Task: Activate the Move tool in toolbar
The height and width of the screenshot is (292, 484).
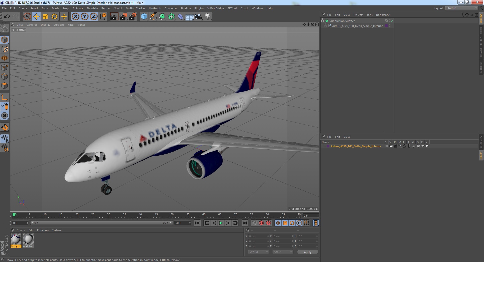Action: point(36,17)
